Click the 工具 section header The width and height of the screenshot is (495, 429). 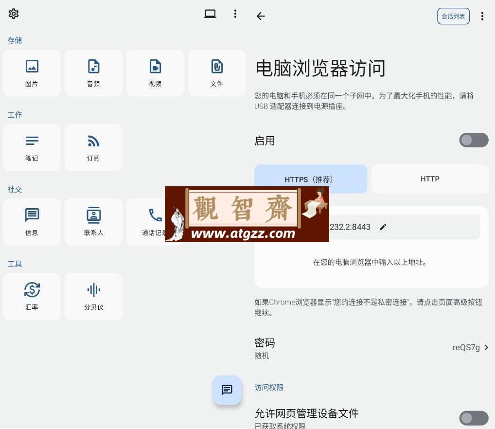[x=15, y=264]
